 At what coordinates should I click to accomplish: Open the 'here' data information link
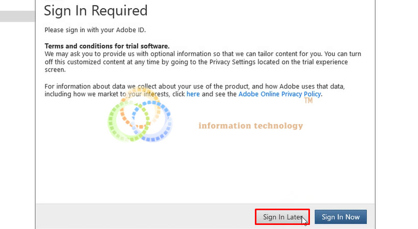click(193, 94)
